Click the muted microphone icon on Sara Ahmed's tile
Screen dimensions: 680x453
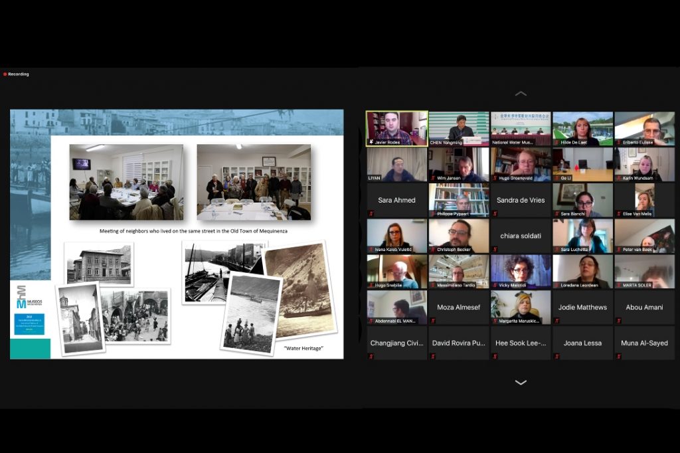(371, 213)
